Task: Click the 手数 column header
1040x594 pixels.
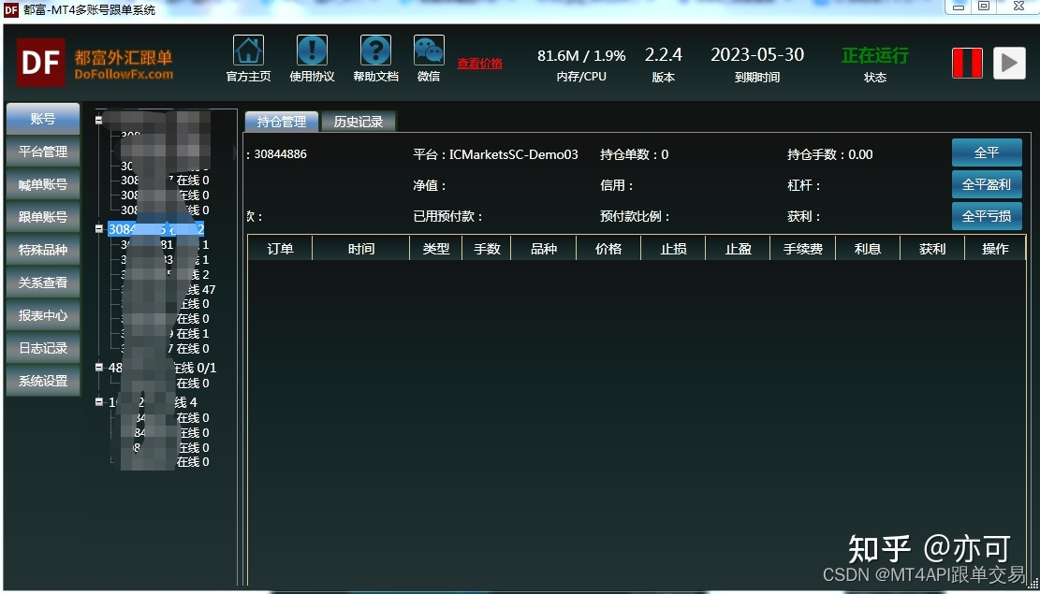Action: point(487,249)
